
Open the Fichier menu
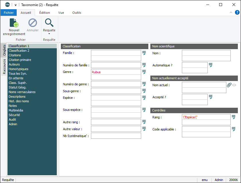9,13
